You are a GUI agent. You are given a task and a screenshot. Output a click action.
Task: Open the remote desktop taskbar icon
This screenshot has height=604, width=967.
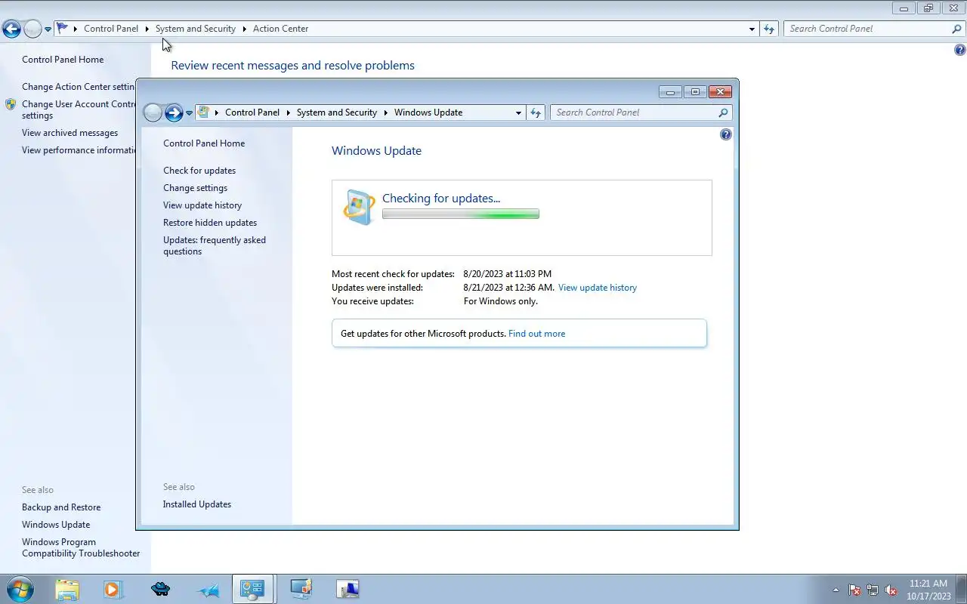[x=348, y=589]
